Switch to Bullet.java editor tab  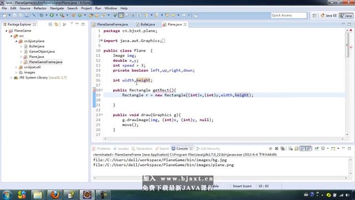[x=146, y=24]
